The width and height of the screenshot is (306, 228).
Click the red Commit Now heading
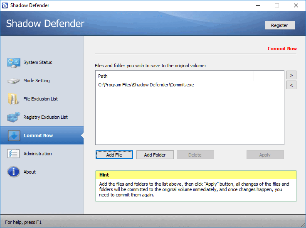click(282, 49)
